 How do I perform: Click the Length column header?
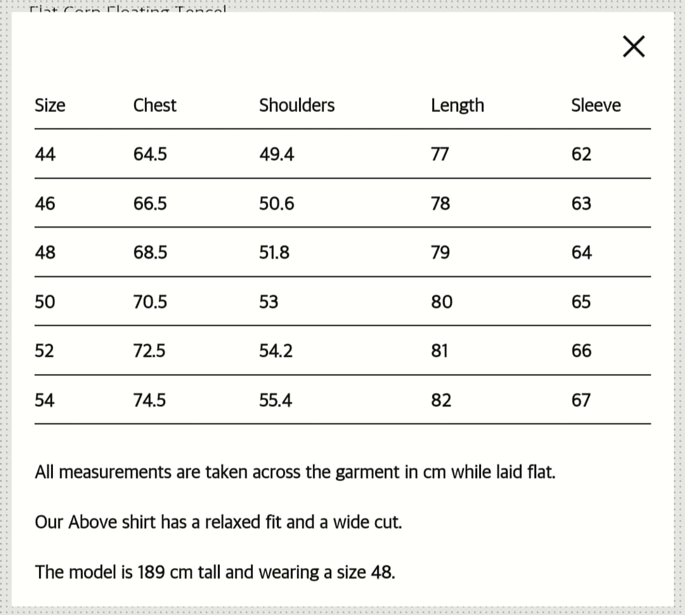point(457,105)
